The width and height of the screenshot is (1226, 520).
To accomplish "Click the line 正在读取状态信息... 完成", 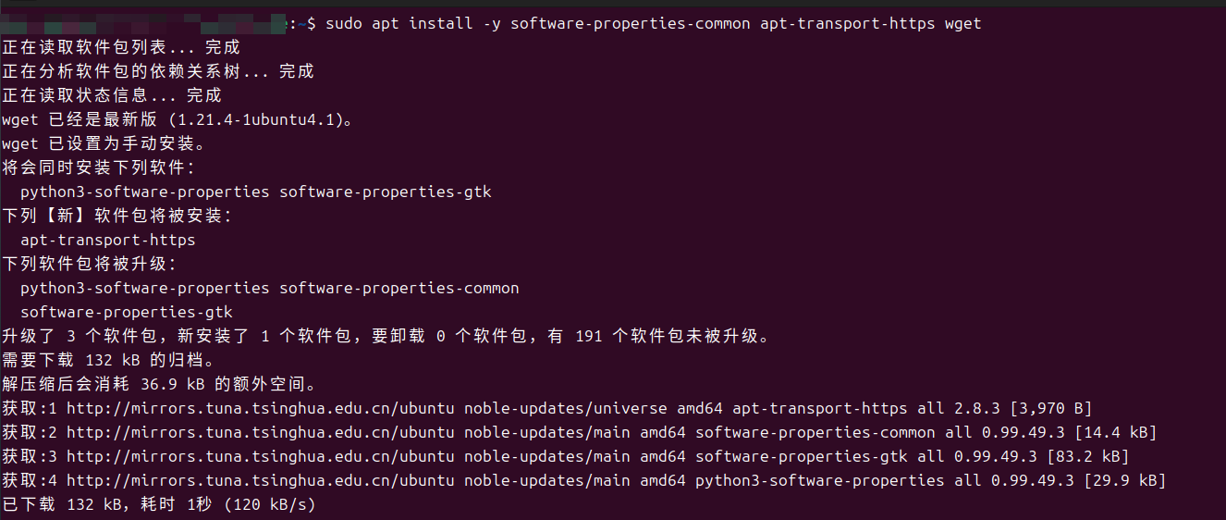I will coord(112,95).
